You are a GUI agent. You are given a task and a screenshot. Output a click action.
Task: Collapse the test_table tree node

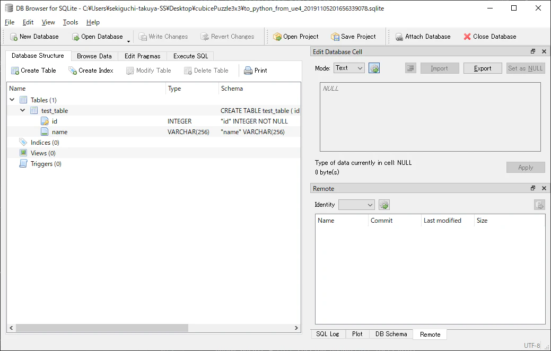point(22,110)
